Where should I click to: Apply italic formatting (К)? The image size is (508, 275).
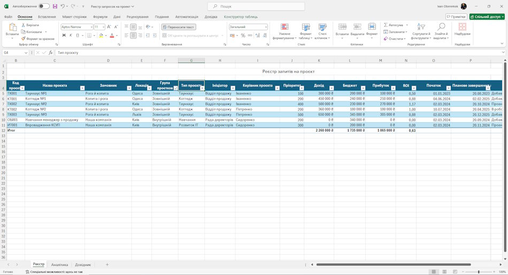coord(71,35)
